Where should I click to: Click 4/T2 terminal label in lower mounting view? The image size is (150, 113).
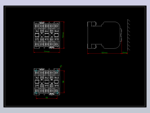click(x=47, y=86)
